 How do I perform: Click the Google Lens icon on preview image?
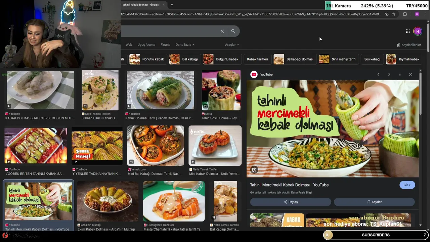pyautogui.click(x=254, y=170)
